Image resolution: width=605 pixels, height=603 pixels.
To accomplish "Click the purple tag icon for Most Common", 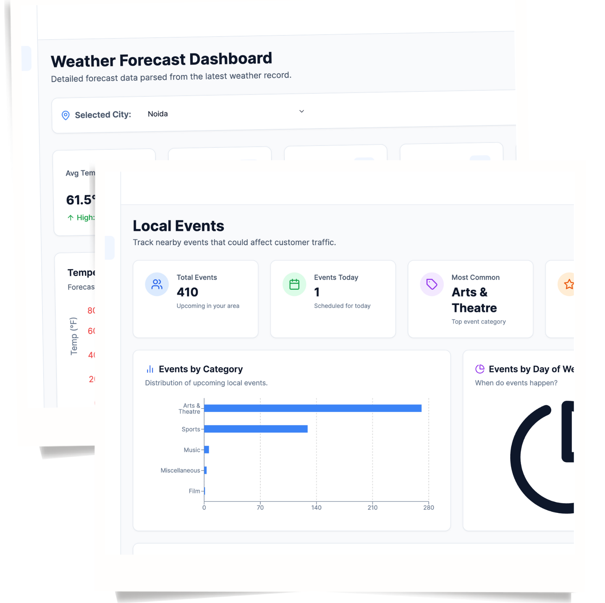I will pos(432,285).
